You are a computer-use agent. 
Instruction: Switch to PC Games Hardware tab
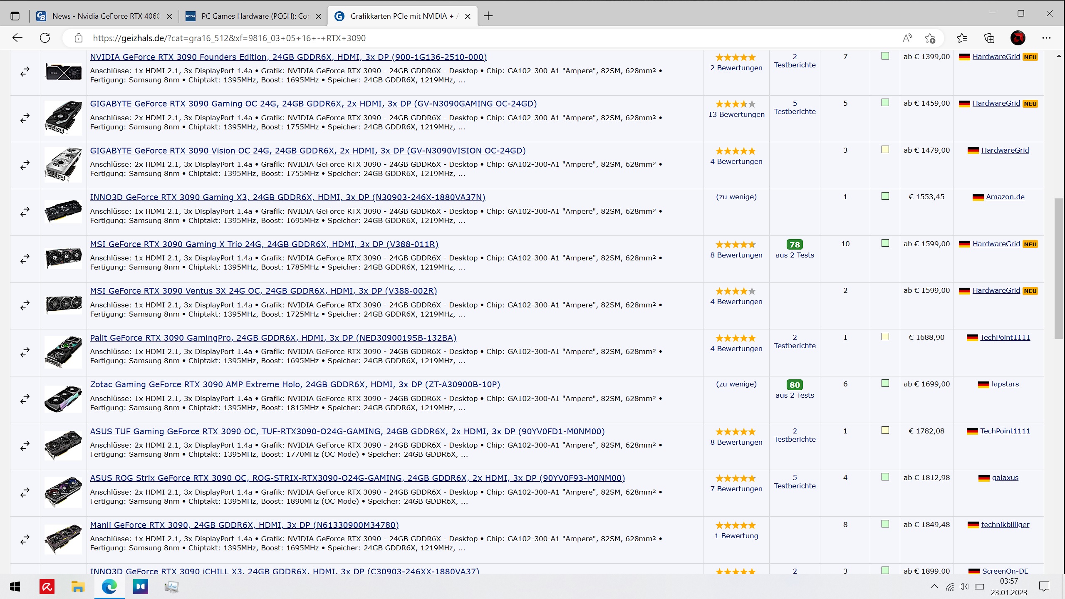click(x=255, y=16)
